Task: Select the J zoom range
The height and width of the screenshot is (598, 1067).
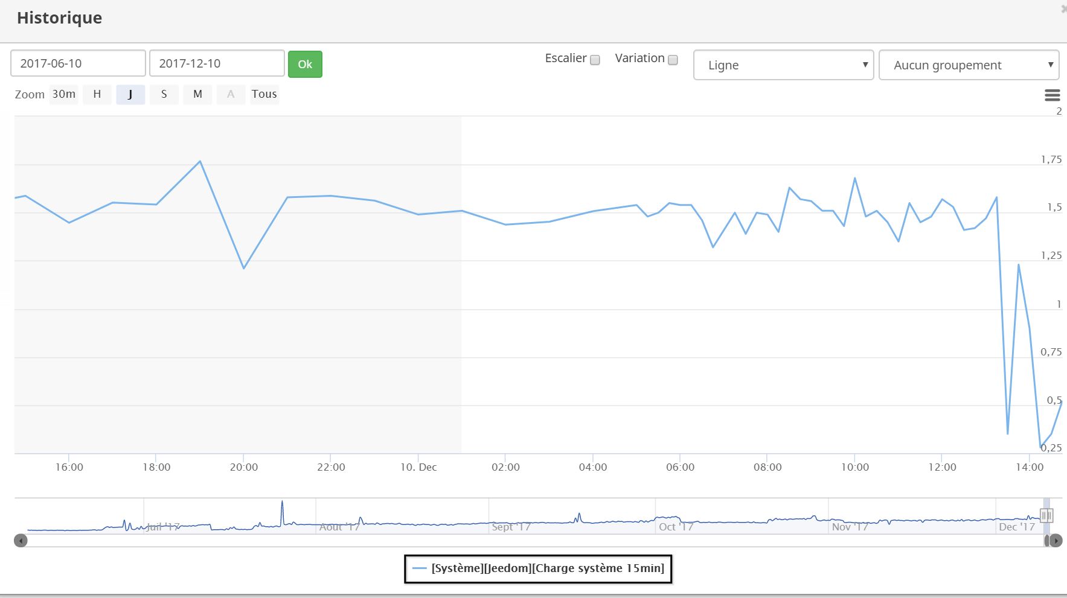Action: [x=130, y=94]
